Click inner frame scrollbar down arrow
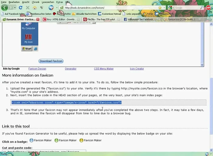Image resolution: width=213 pixels, height=156 pixels. tap(202, 65)
